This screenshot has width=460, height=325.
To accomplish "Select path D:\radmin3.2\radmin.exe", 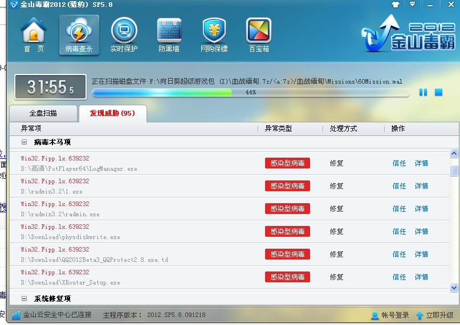I will tap(60, 215).
